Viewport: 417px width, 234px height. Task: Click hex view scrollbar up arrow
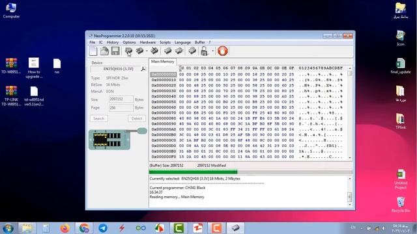click(x=350, y=68)
